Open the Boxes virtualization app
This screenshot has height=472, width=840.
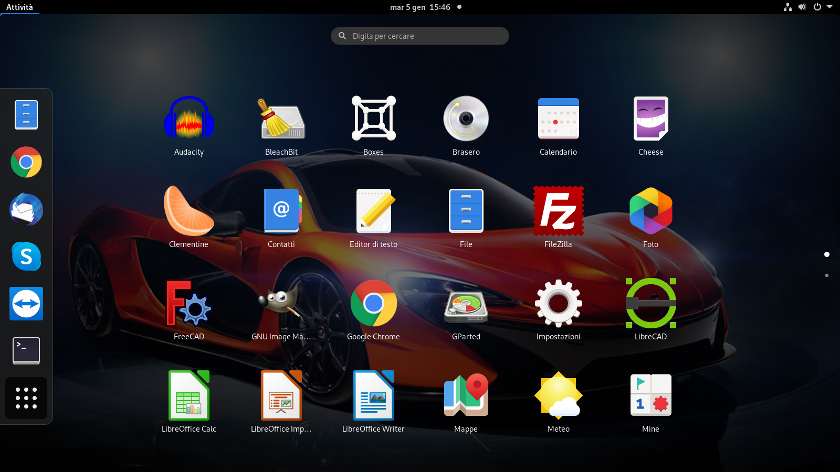click(374, 126)
